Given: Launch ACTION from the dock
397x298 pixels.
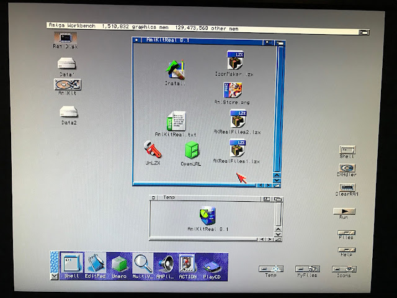Looking at the screenshot, I should click(187, 266).
